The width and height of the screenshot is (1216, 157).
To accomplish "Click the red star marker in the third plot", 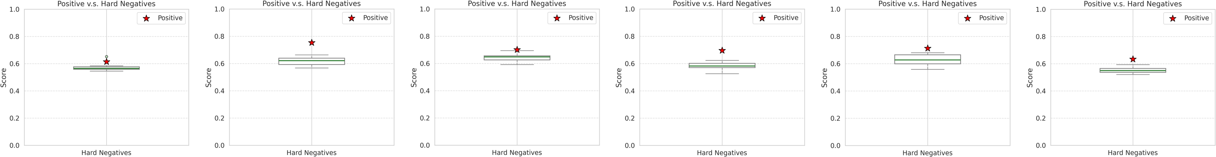I will (517, 50).
